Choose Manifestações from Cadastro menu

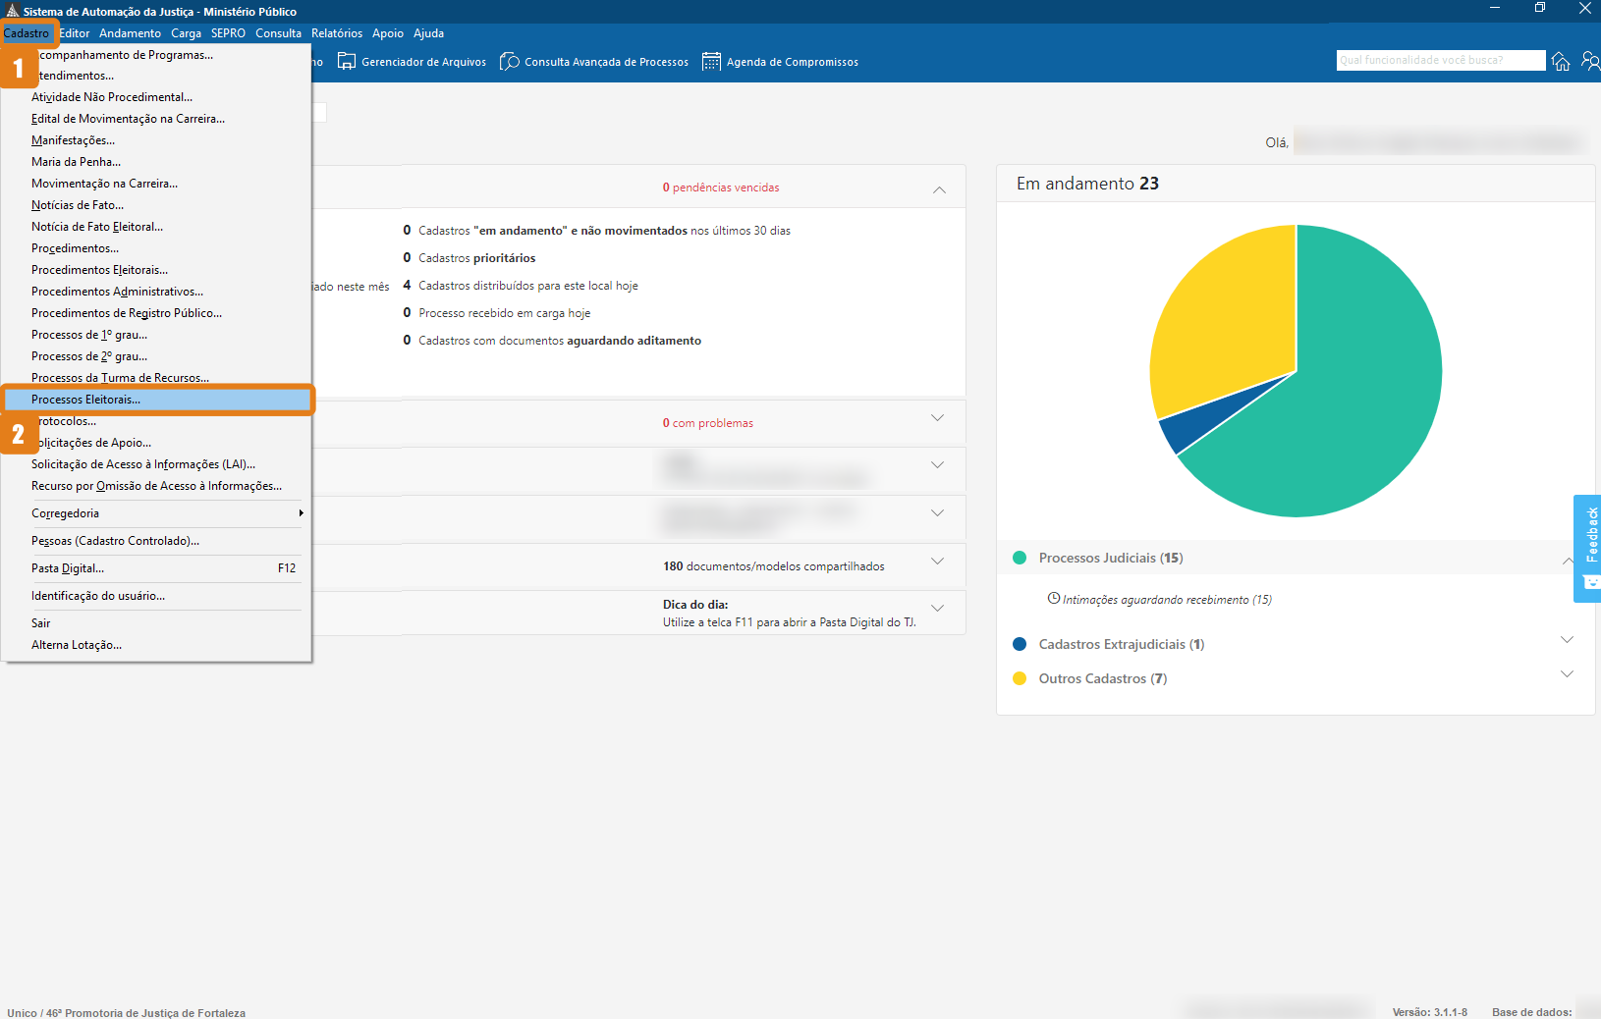coord(157,140)
